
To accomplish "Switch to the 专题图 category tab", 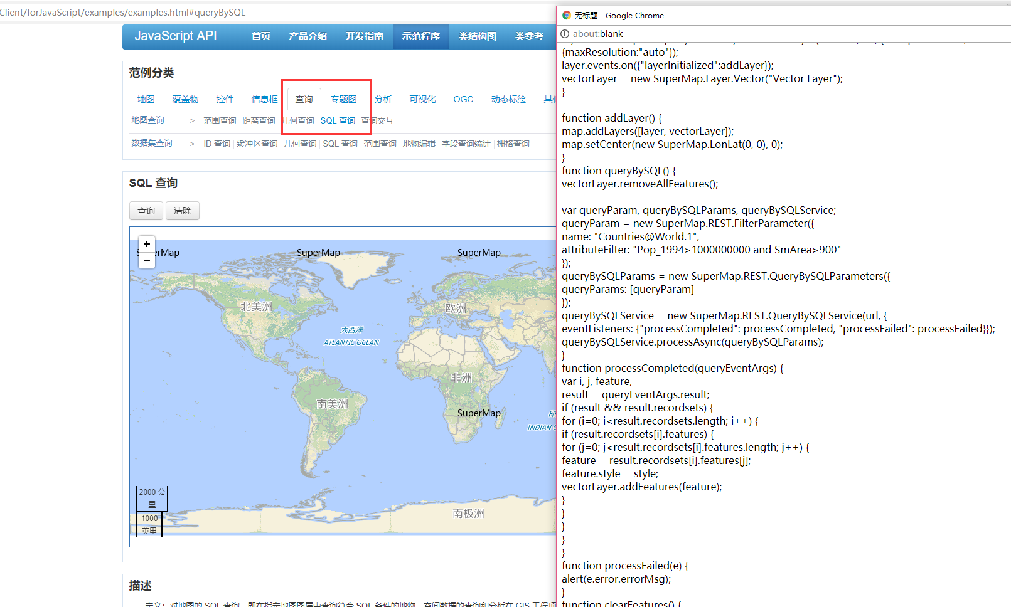I will 343,99.
